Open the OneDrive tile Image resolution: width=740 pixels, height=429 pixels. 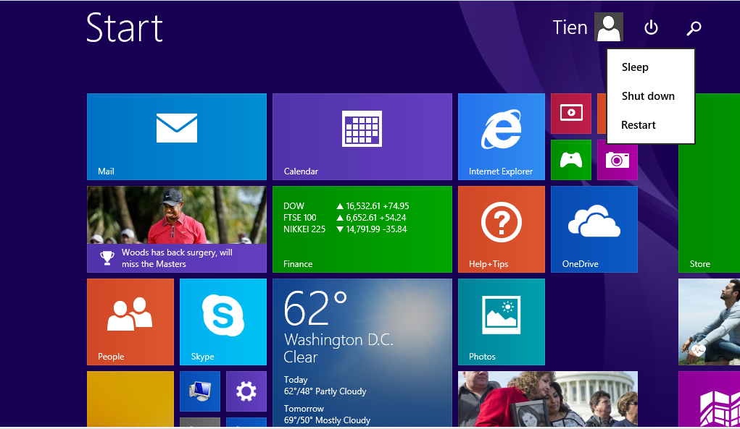[x=594, y=229]
